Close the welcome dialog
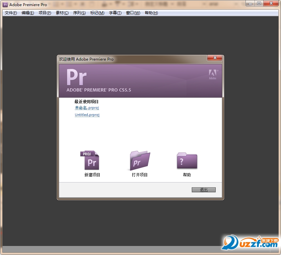281x255 pixels. (x=215, y=58)
